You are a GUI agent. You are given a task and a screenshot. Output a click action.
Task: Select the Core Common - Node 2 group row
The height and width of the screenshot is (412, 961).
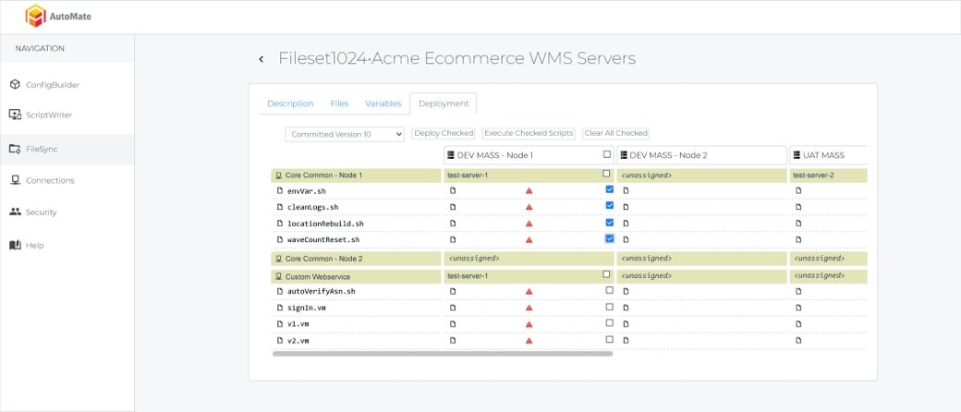tap(356, 259)
